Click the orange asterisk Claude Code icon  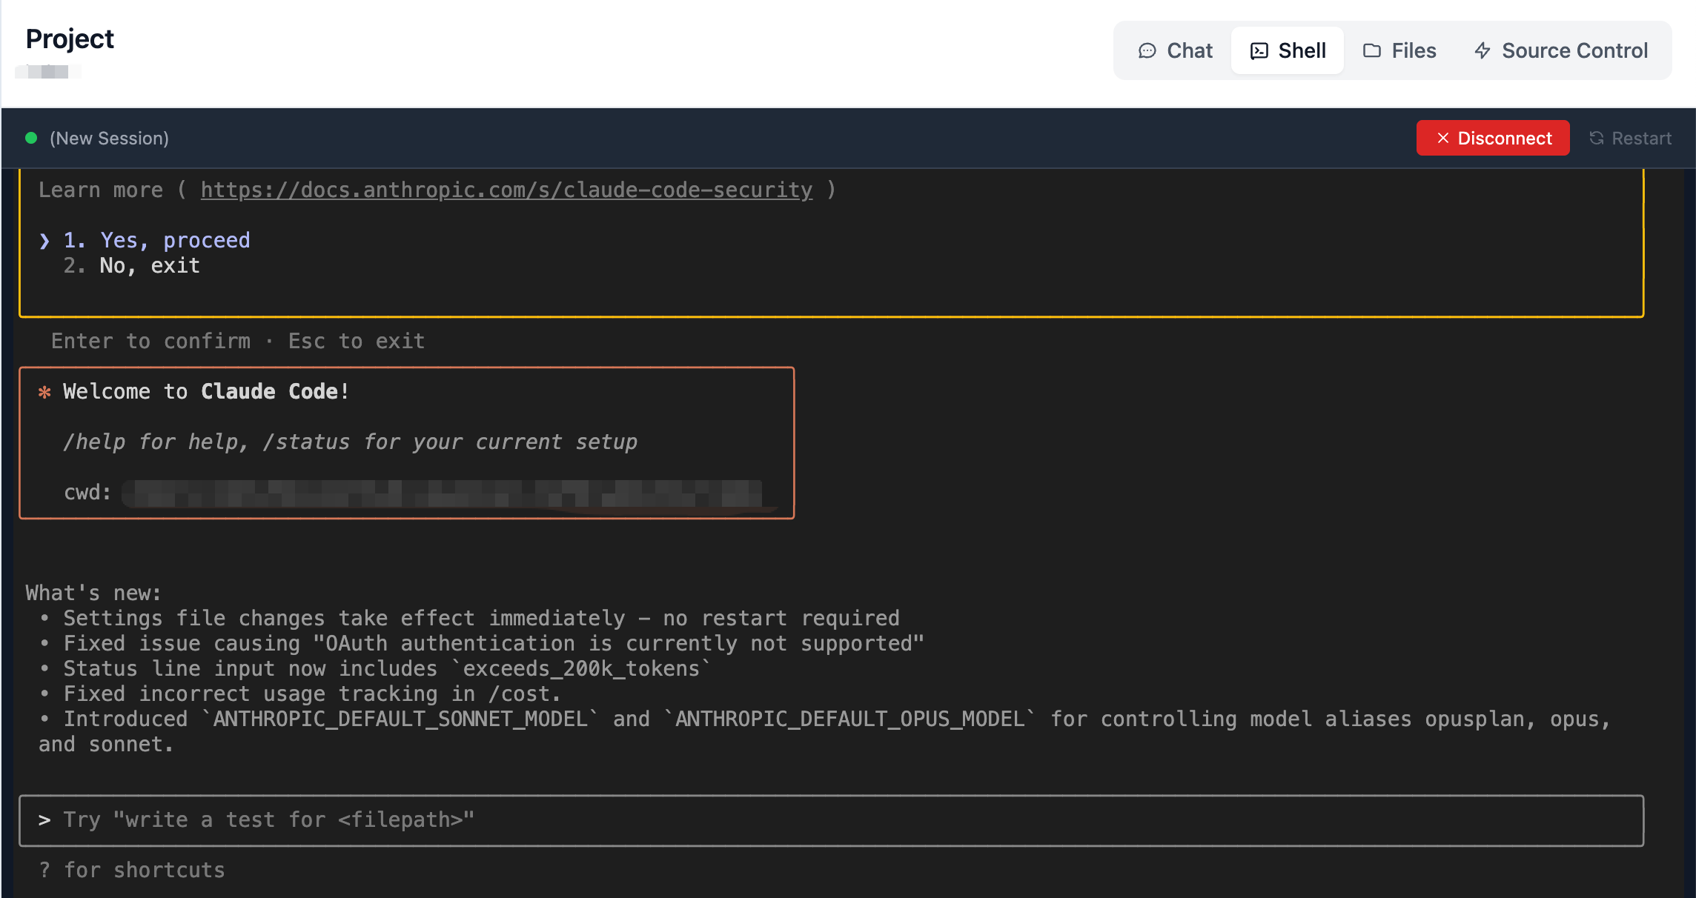tap(44, 392)
